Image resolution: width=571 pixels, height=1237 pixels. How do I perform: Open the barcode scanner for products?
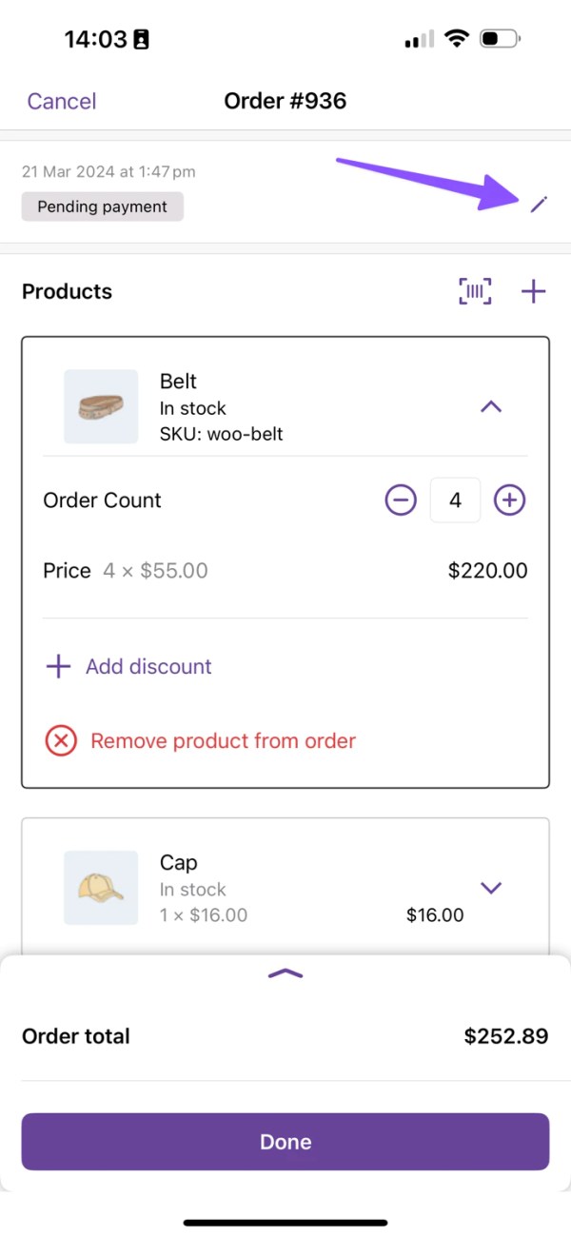pos(475,291)
